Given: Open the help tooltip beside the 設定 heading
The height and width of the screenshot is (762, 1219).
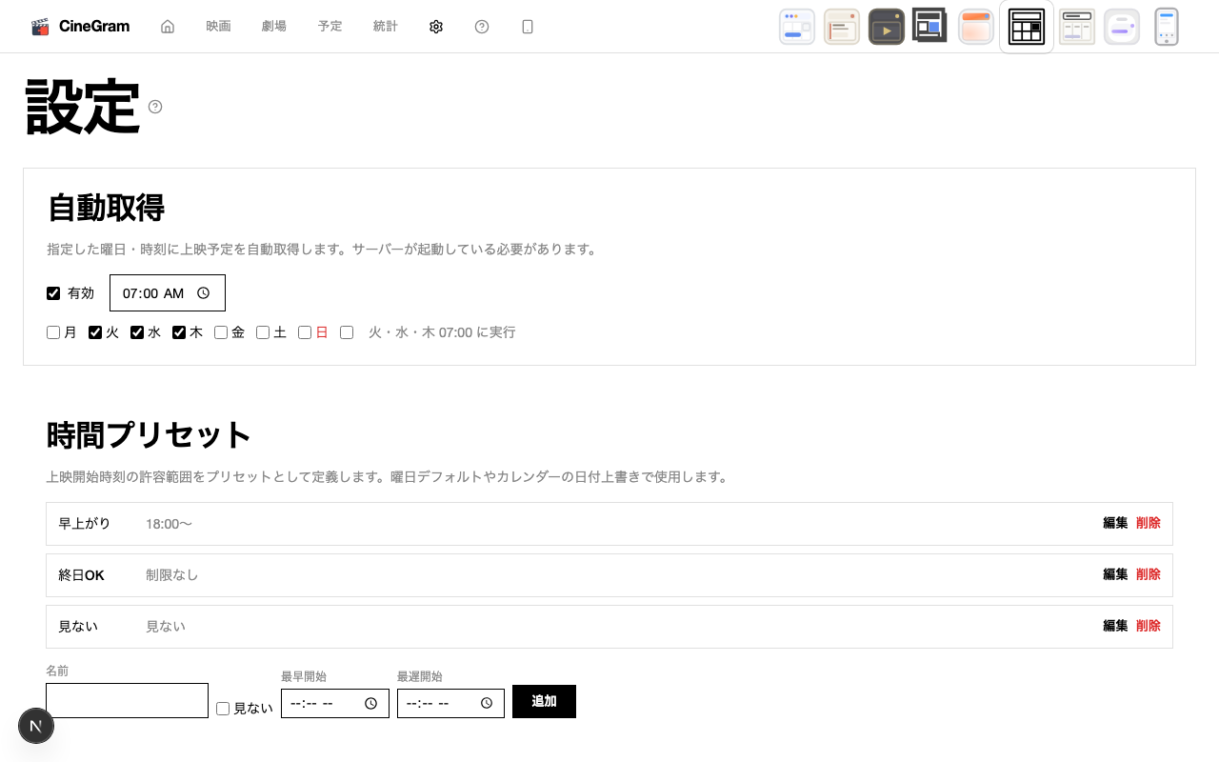Looking at the screenshot, I should point(155,107).
